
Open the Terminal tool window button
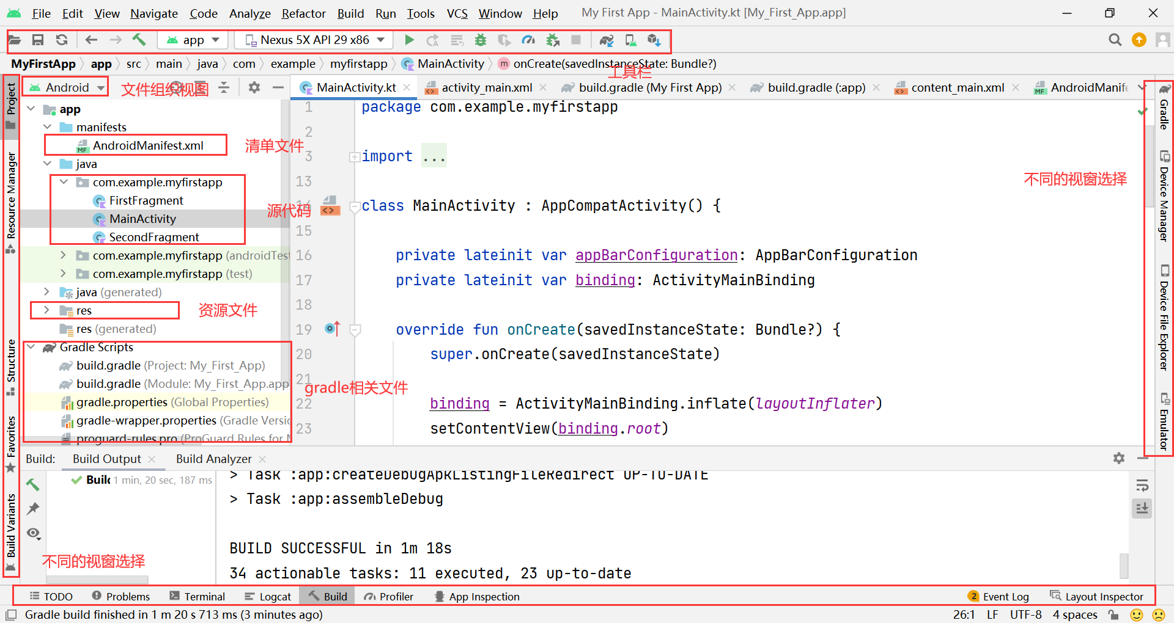198,597
